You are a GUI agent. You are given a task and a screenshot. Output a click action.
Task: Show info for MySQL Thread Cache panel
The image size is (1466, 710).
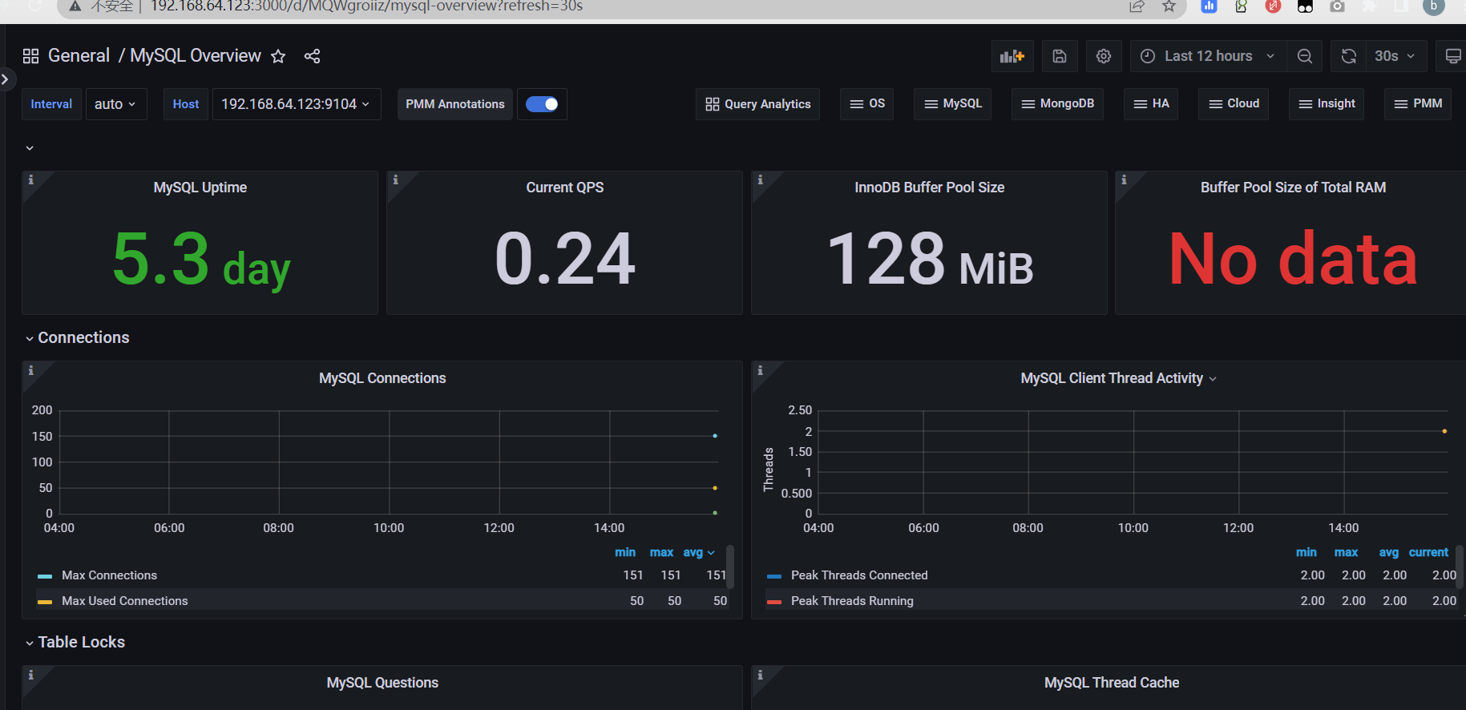(761, 675)
